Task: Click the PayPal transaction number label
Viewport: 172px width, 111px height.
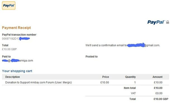Action: [19, 35]
